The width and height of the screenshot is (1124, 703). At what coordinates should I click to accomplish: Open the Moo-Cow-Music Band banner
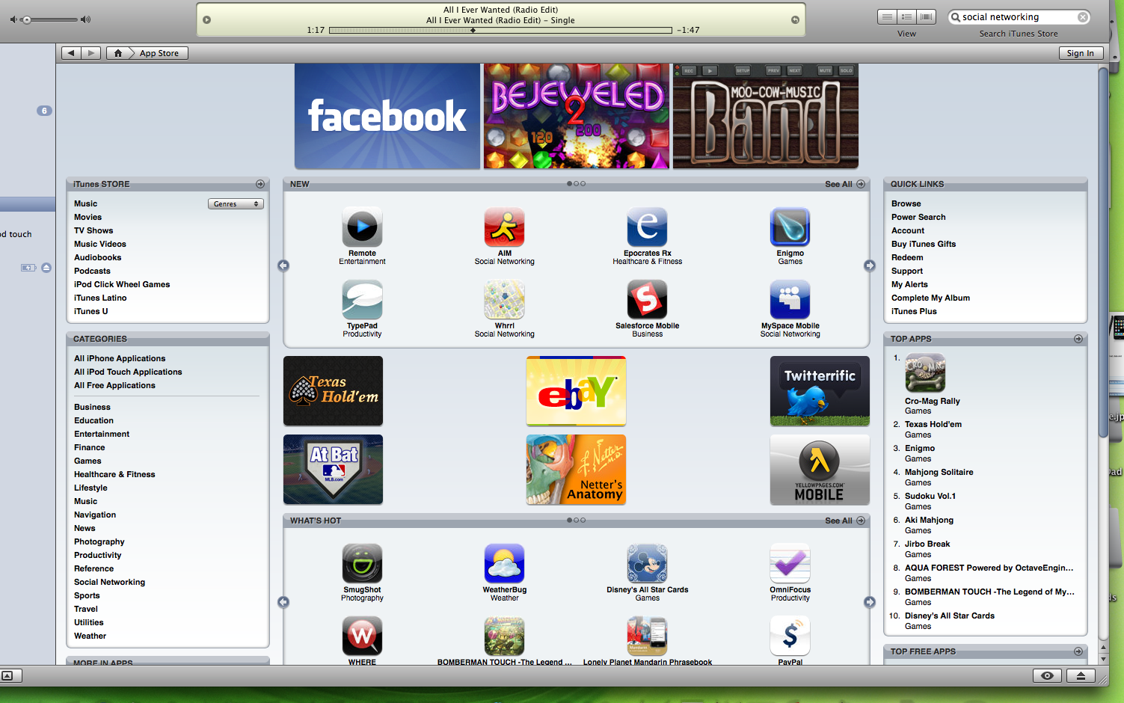[765, 116]
